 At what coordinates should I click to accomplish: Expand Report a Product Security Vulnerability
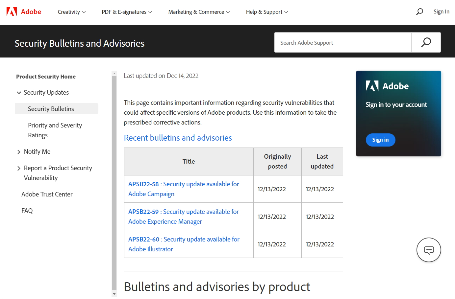(19, 168)
